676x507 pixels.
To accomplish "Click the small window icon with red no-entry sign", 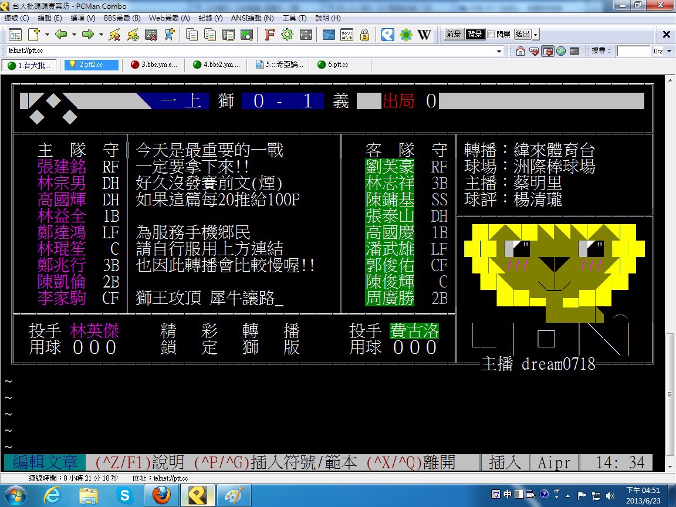I will [x=534, y=51].
